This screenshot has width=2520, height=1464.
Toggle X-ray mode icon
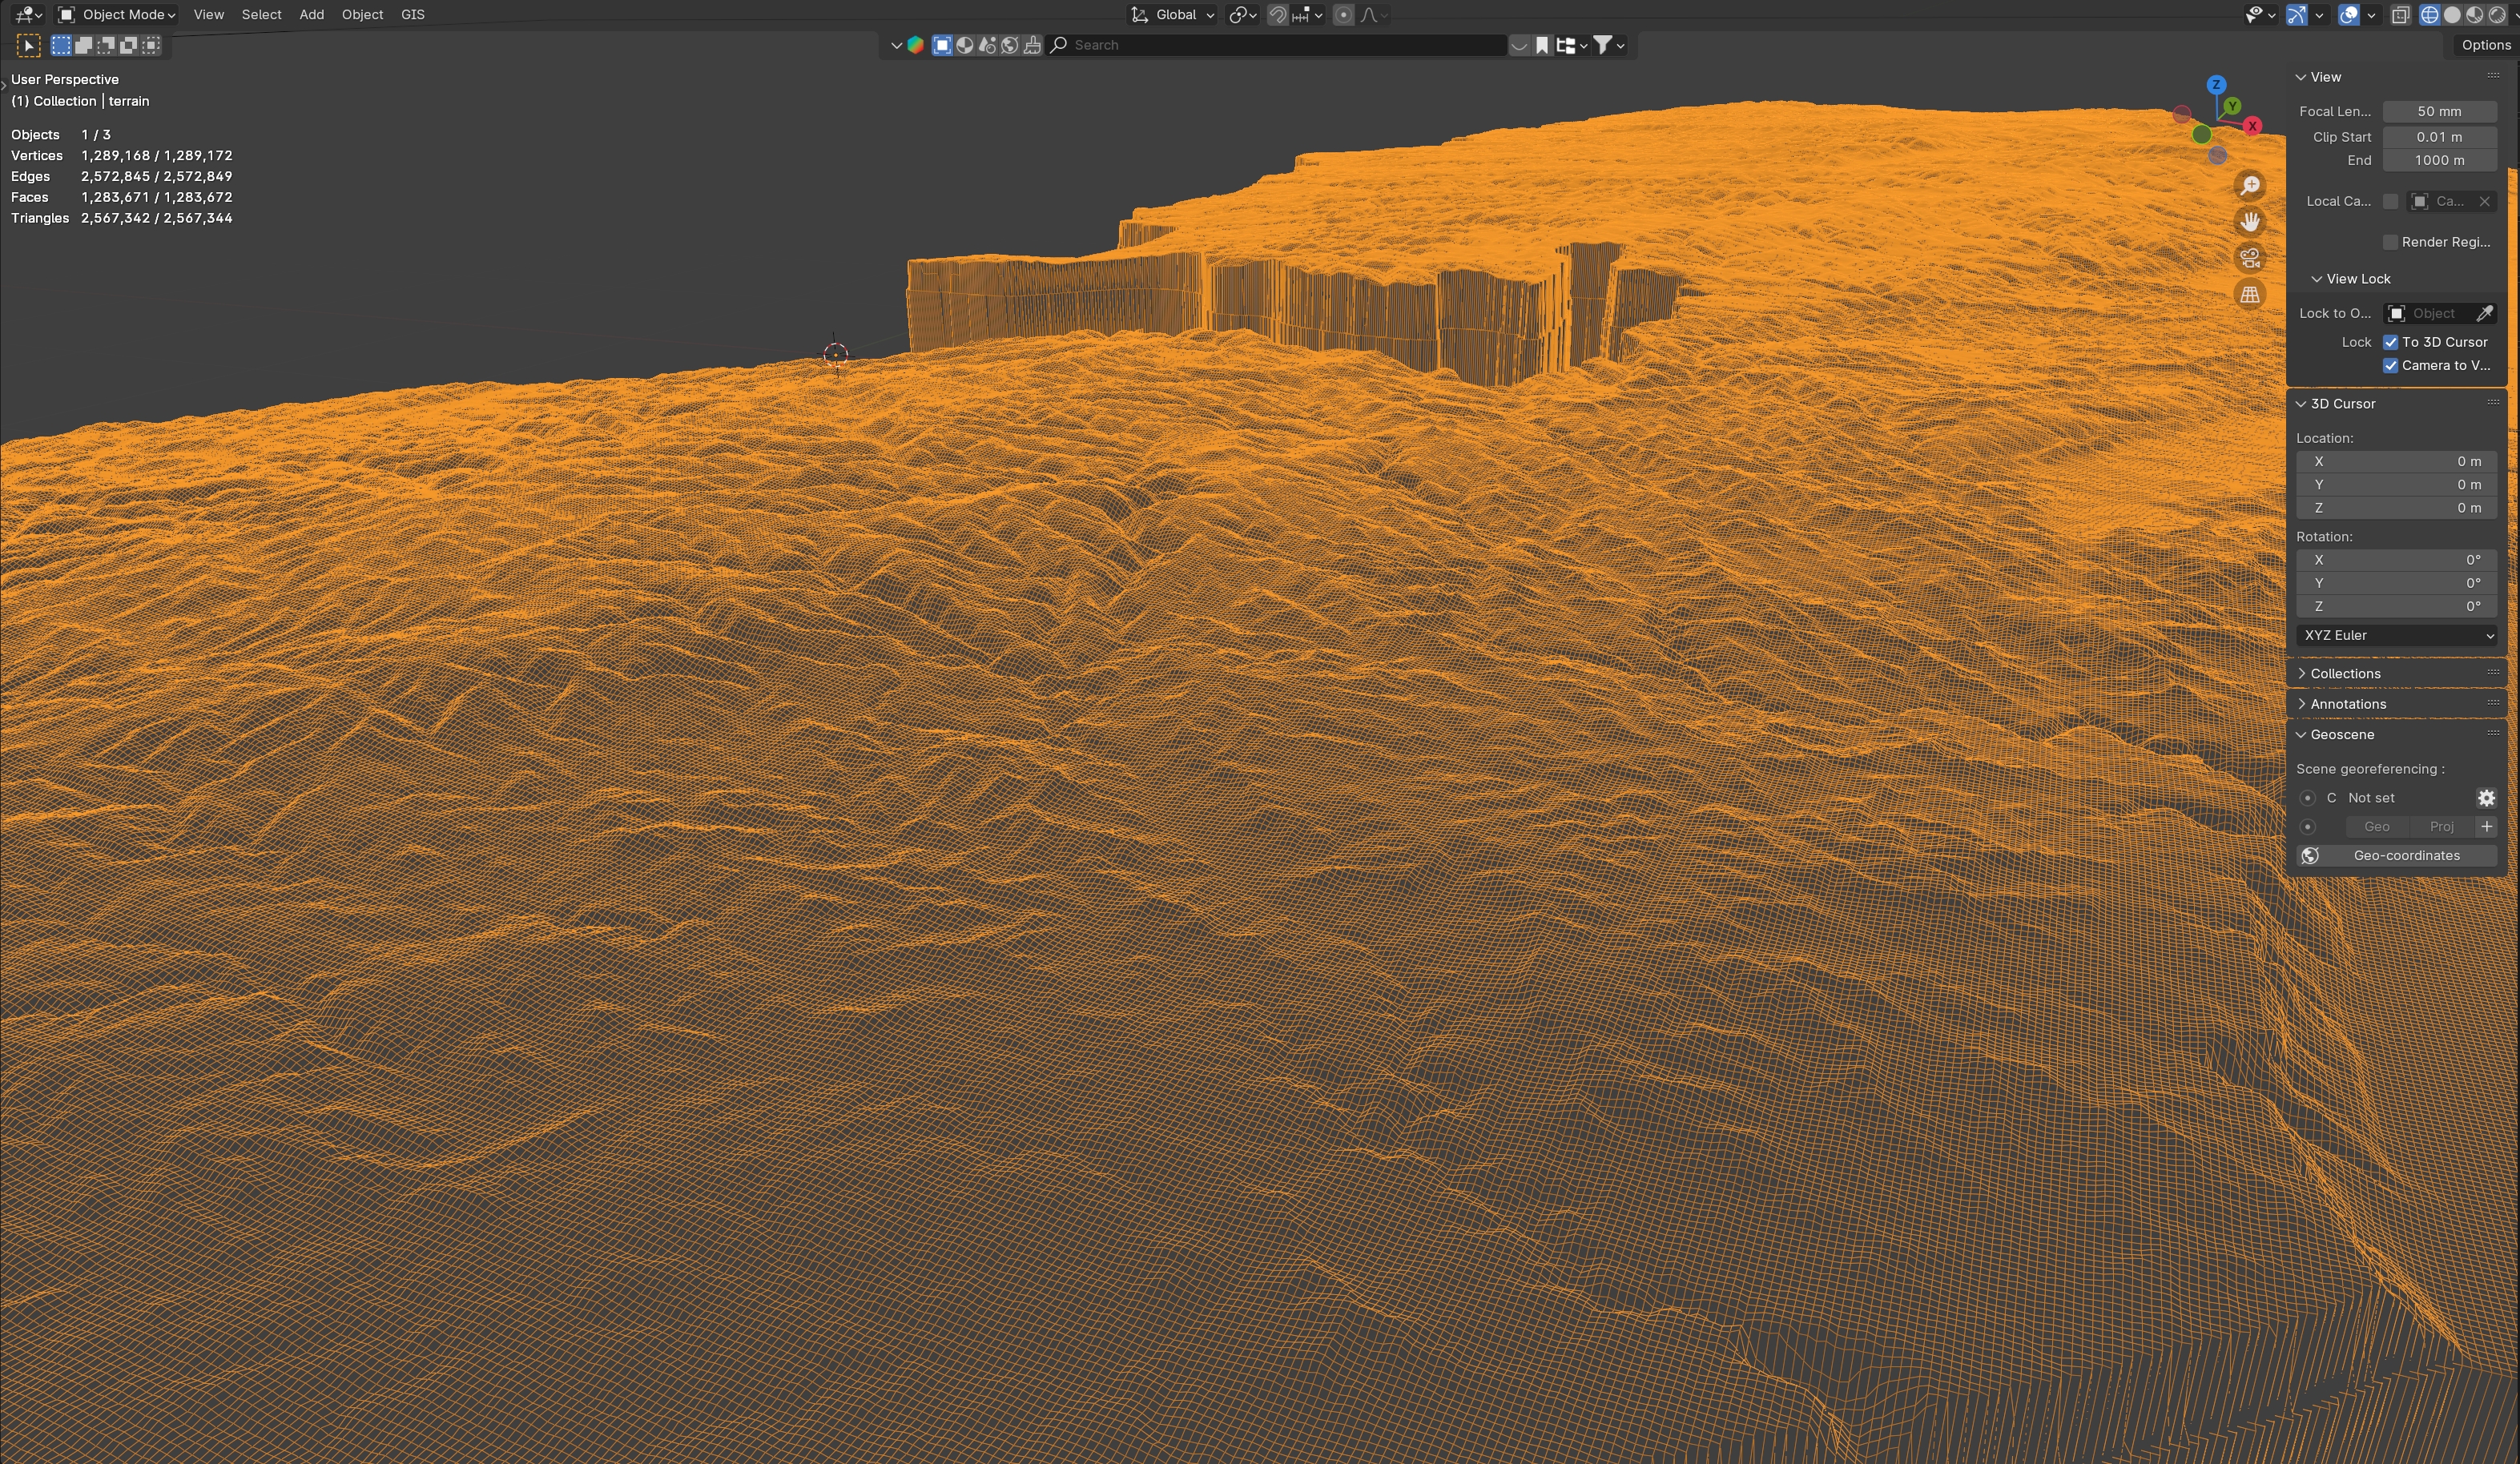(2400, 15)
